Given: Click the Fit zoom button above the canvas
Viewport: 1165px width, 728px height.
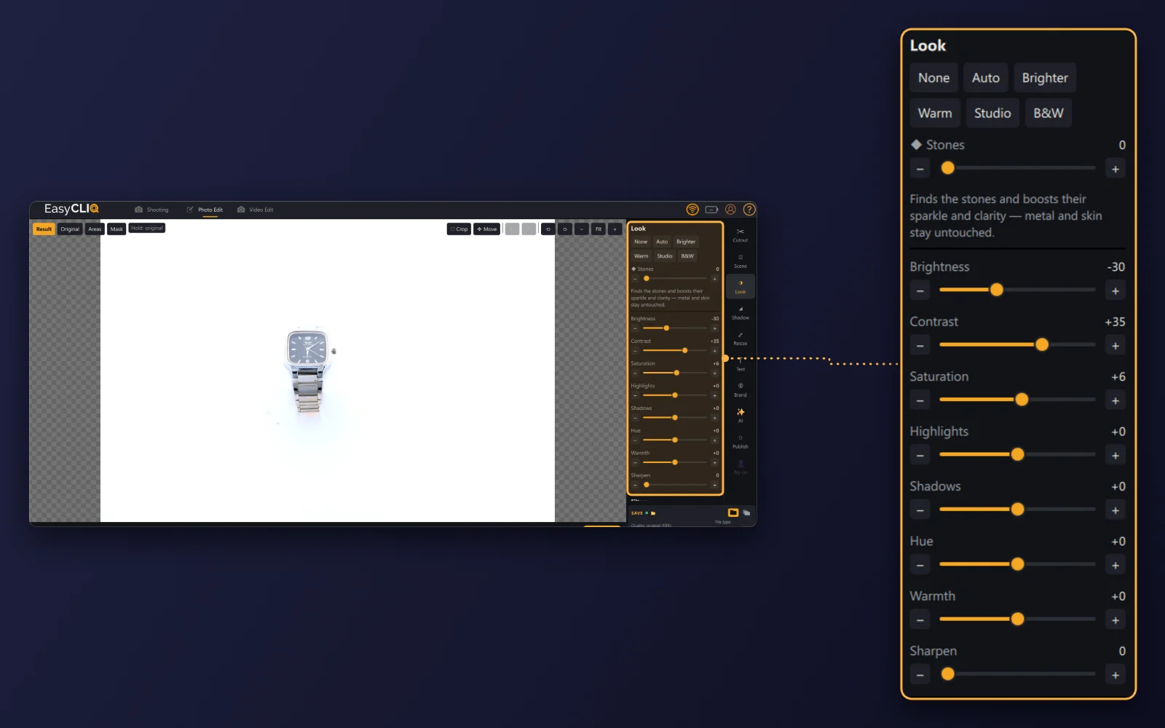Looking at the screenshot, I should point(599,229).
